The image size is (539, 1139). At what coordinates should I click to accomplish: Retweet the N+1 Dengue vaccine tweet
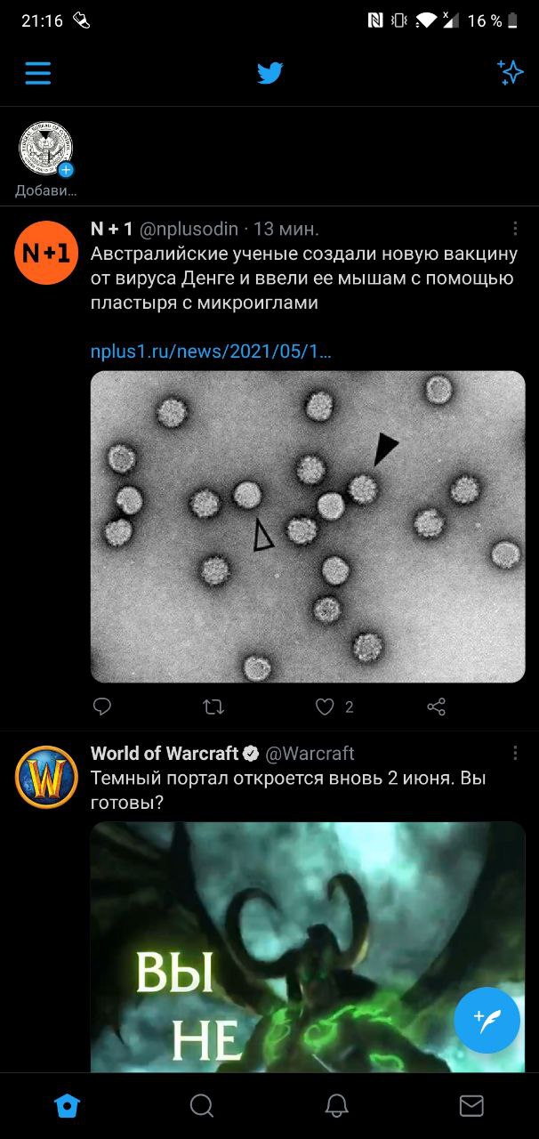pos(213,707)
